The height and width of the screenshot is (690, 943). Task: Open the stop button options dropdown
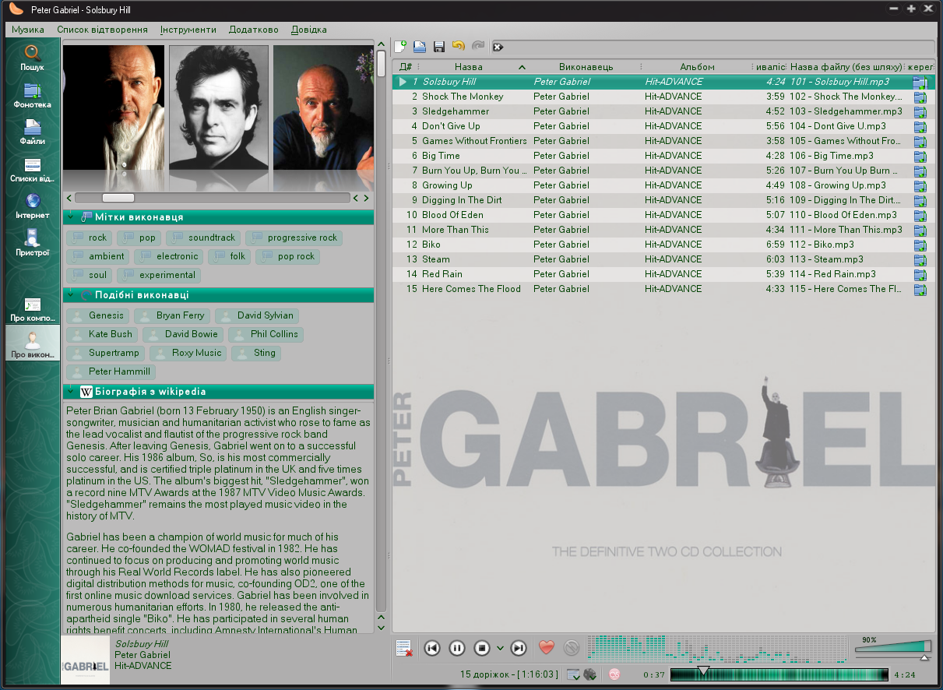coord(500,649)
